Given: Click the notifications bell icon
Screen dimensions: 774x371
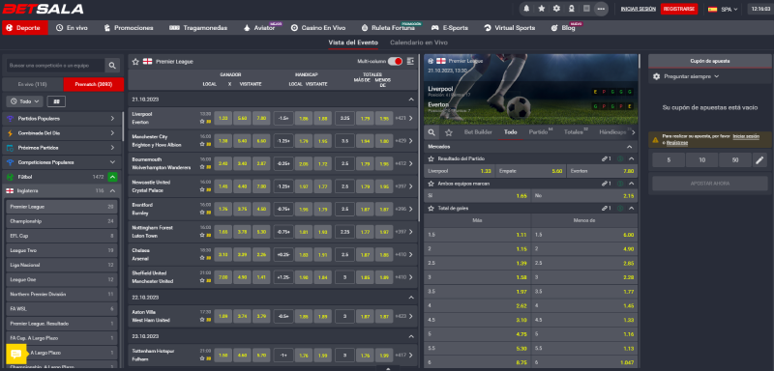Looking at the screenshot, I should click(x=526, y=9).
